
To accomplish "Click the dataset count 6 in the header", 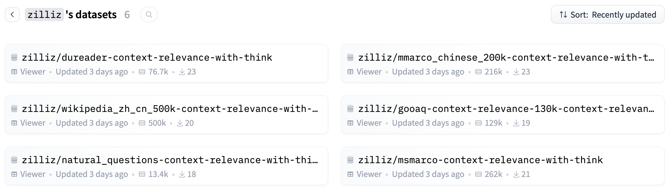I will pos(128,14).
